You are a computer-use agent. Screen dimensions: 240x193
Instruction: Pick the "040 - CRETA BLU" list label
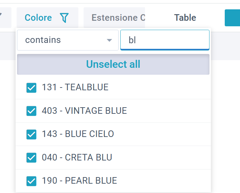tap(77, 157)
